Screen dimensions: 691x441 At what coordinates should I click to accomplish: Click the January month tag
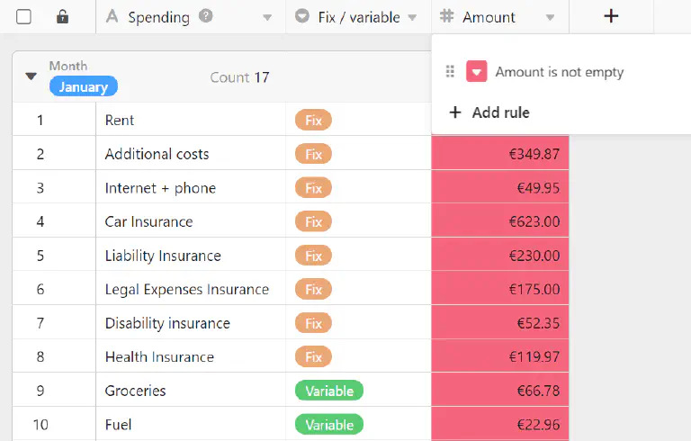click(x=83, y=87)
